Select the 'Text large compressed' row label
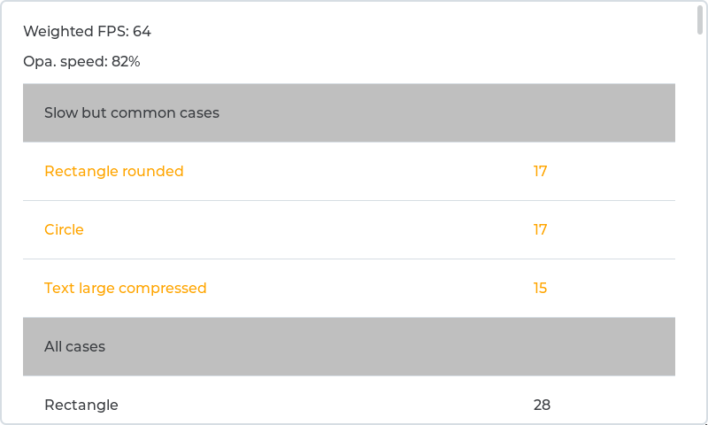 [125, 289]
